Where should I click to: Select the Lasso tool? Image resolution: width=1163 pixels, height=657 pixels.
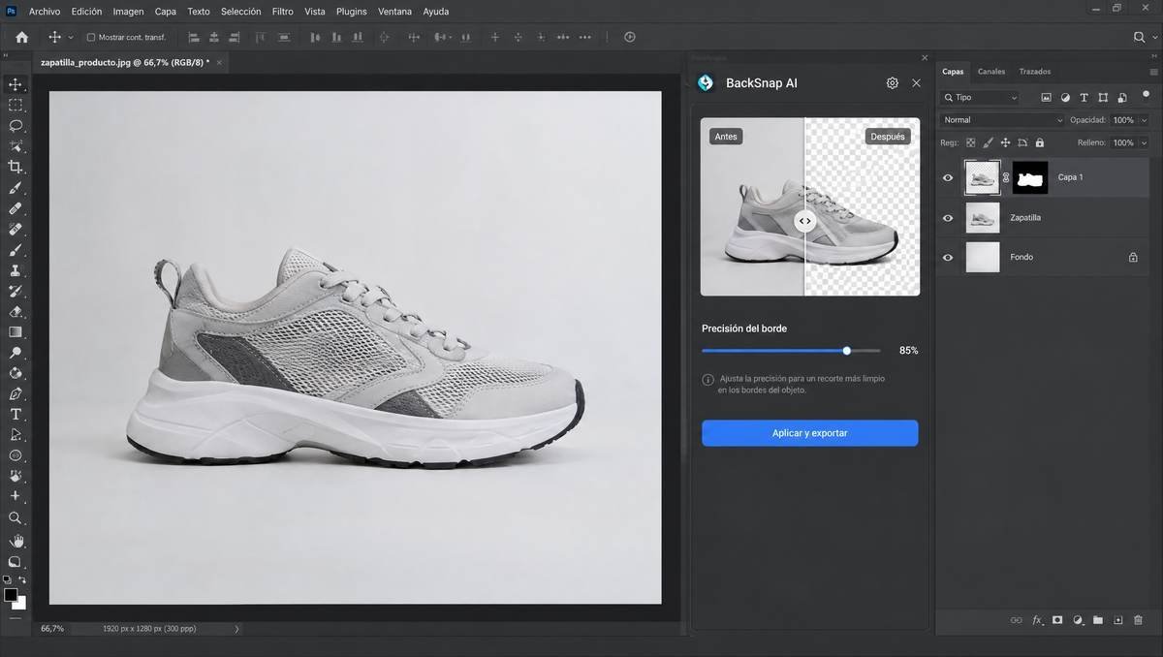pos(16,126)
